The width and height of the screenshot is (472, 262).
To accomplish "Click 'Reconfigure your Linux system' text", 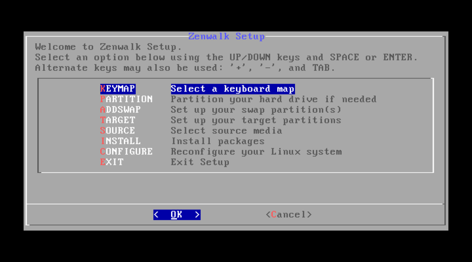I will pos(256,152).
